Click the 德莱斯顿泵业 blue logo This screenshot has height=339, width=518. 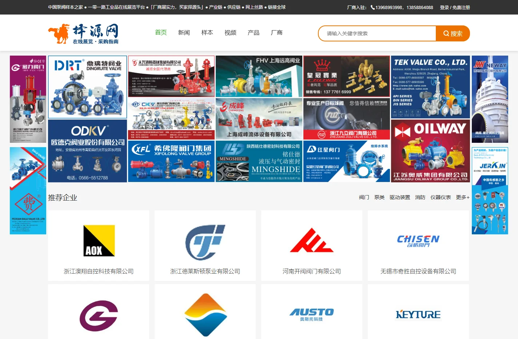pos(205,242)
